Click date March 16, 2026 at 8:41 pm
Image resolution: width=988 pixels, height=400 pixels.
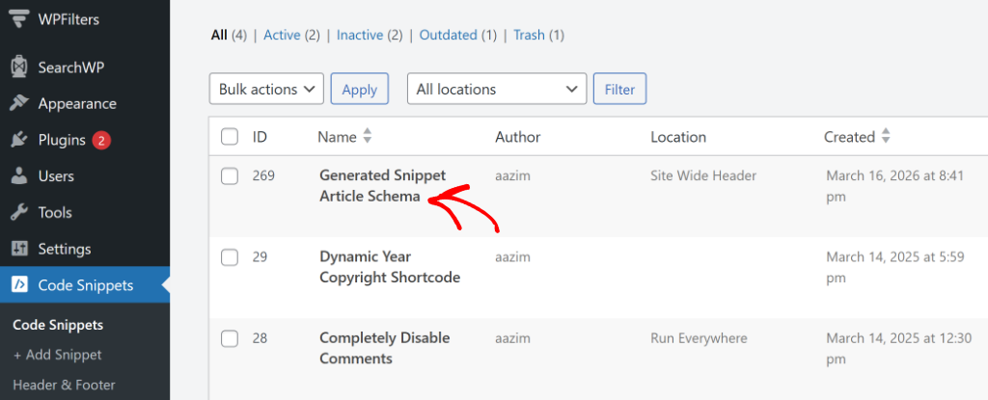895,186
